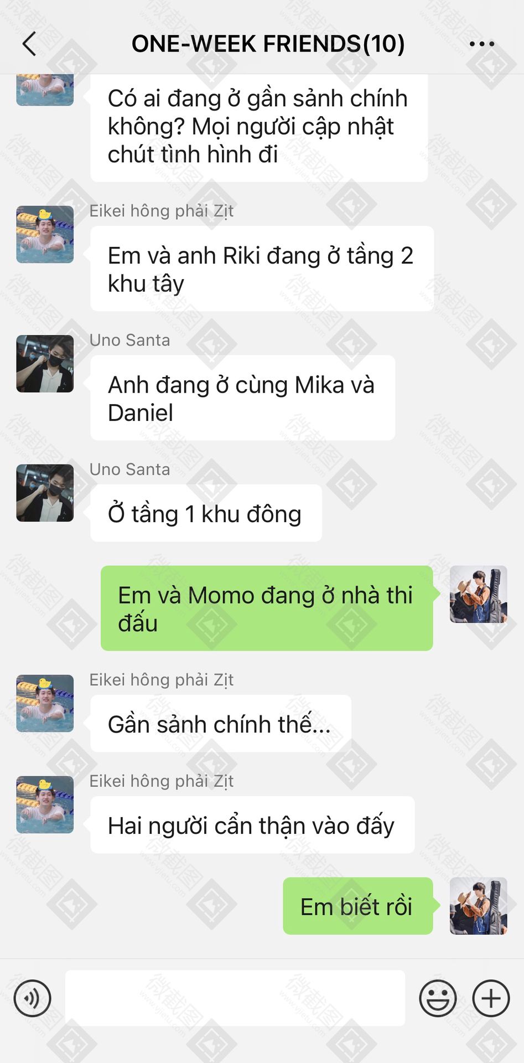
Task: Tap the 'Hai người cẩn thận vào đấy' bubble
Action: (252, 825)
